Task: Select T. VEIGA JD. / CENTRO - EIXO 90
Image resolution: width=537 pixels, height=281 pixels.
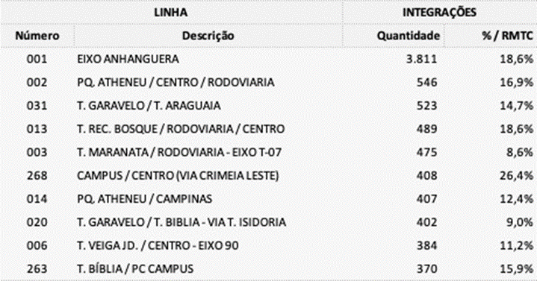Action: (158, 245)
